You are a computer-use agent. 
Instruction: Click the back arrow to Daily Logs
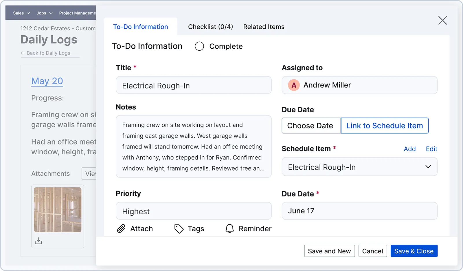[23, 53]
